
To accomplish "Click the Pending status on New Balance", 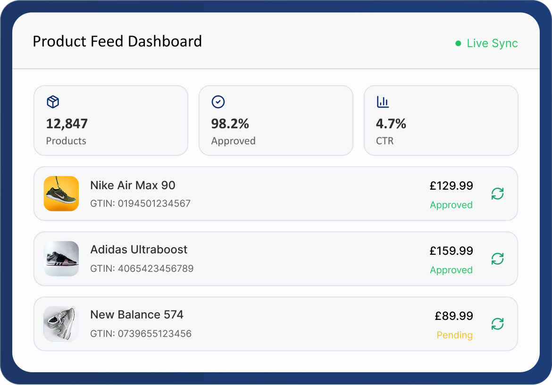I will [454, 335].
